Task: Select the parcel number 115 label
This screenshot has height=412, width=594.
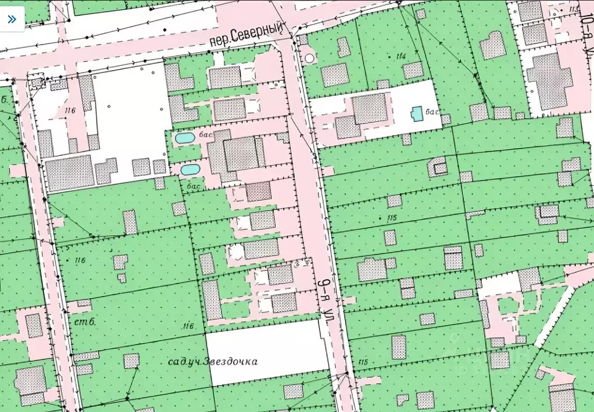Action: [392, 217]
